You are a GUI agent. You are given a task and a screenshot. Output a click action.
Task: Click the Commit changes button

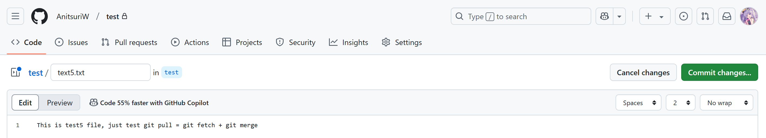point(719,73)
